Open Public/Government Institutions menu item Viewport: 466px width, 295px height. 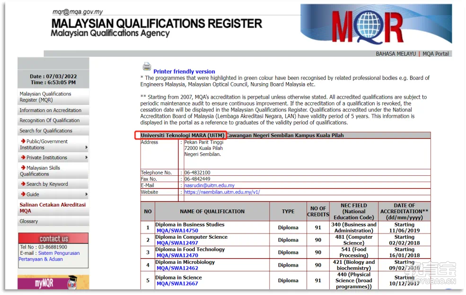(x=53, y=144)
